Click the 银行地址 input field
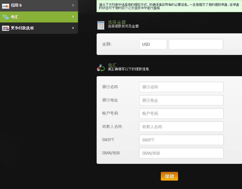 tap(181, 100)
